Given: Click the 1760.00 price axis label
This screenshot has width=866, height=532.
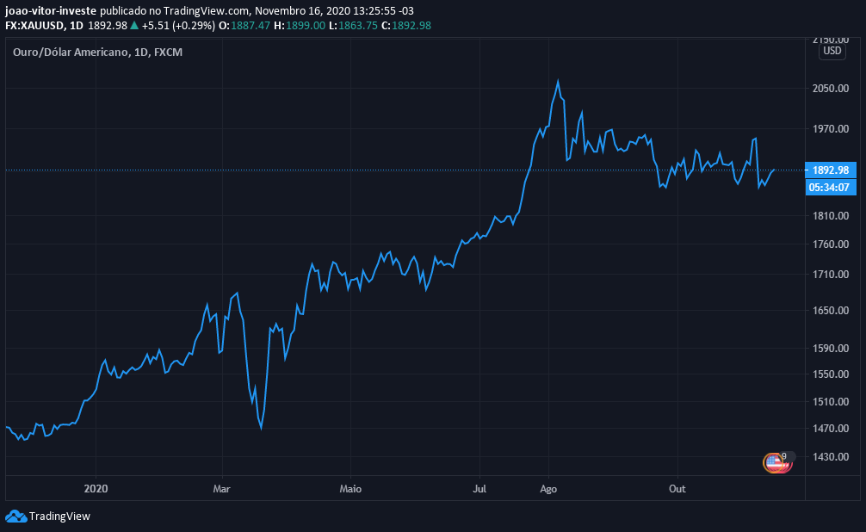Looking at the screenshot, I should pos(831,244).
